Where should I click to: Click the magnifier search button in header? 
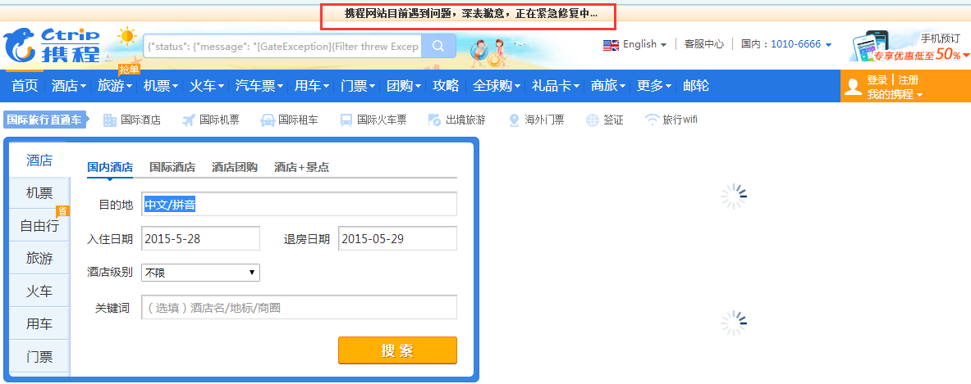[438, 47]
